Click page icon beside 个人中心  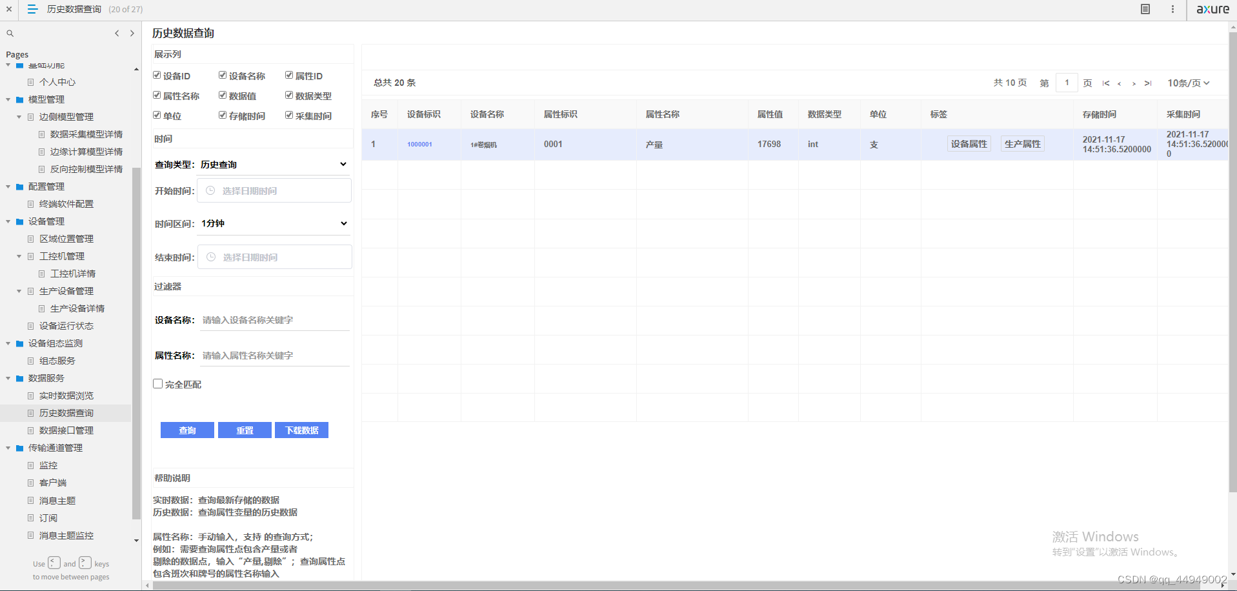pos(30,82)
